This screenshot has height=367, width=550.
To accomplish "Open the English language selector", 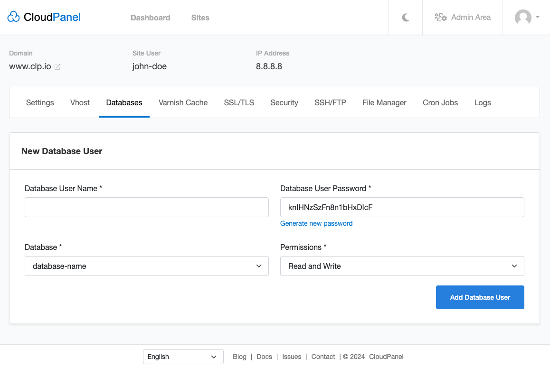I will click(x=183, y=357).
